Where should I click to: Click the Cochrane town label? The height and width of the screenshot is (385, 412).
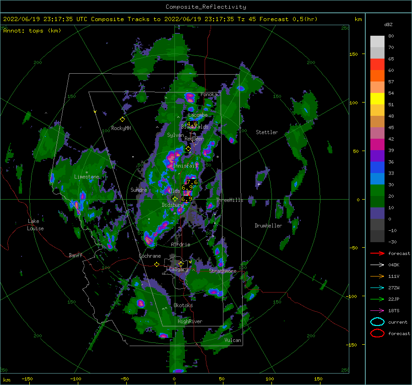(150, 256)
